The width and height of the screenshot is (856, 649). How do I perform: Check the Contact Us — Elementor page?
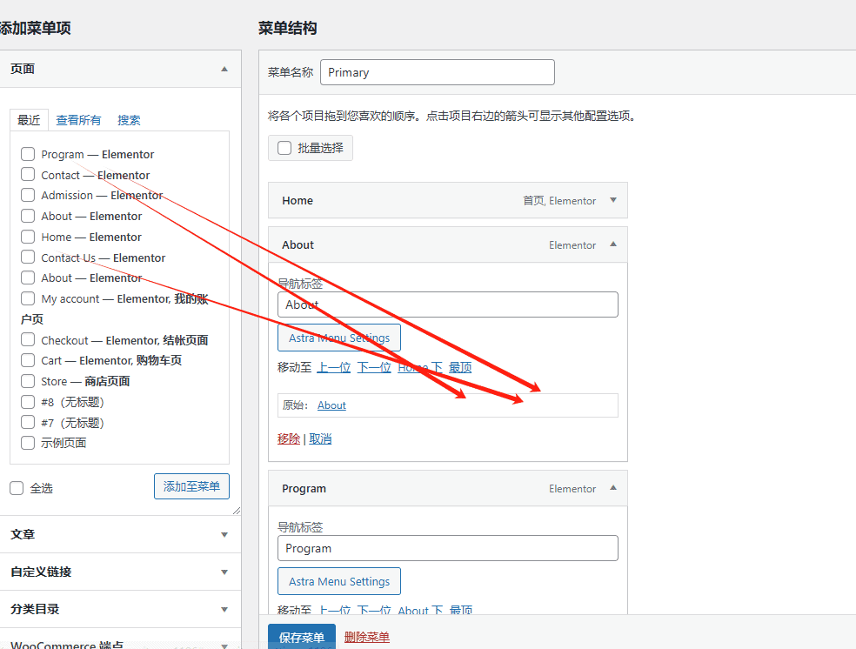click(28, 258)
